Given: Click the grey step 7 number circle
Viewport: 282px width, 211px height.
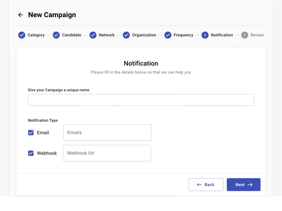Looking at the screenshot, I should tap(245, 35).
